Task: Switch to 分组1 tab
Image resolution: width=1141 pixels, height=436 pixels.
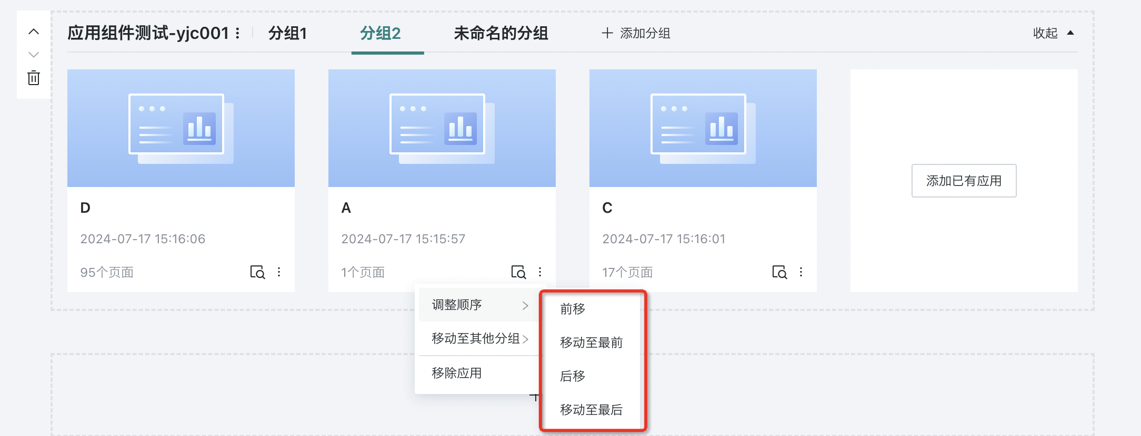Action: [287, 34]
